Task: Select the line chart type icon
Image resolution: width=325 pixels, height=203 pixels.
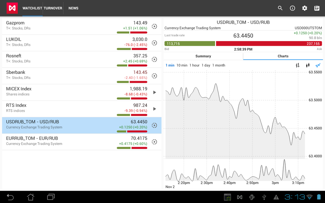Action: (318, 66)
